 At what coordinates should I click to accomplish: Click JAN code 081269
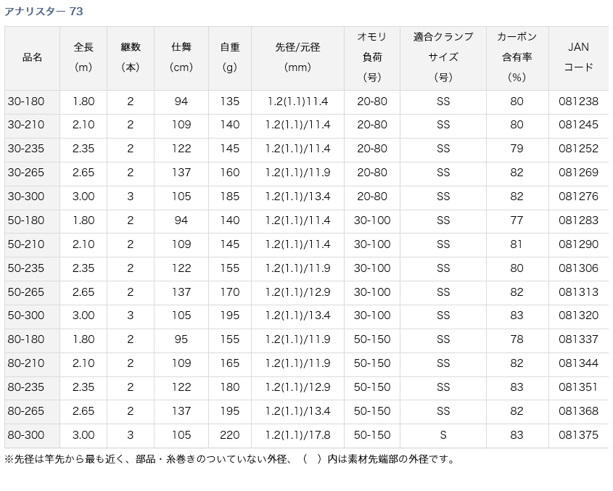point(579,173)
